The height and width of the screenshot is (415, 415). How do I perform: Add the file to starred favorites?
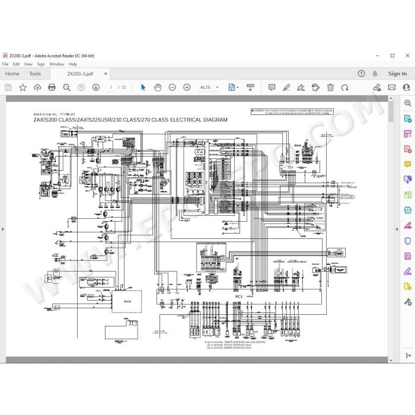click(23, 87)
